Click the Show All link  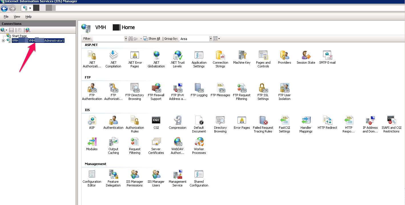[154, 39]
